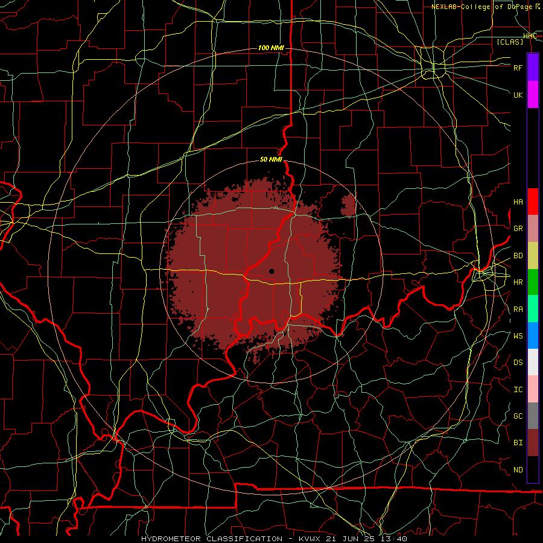Select the pink GR legend swatch

[533, 228]
